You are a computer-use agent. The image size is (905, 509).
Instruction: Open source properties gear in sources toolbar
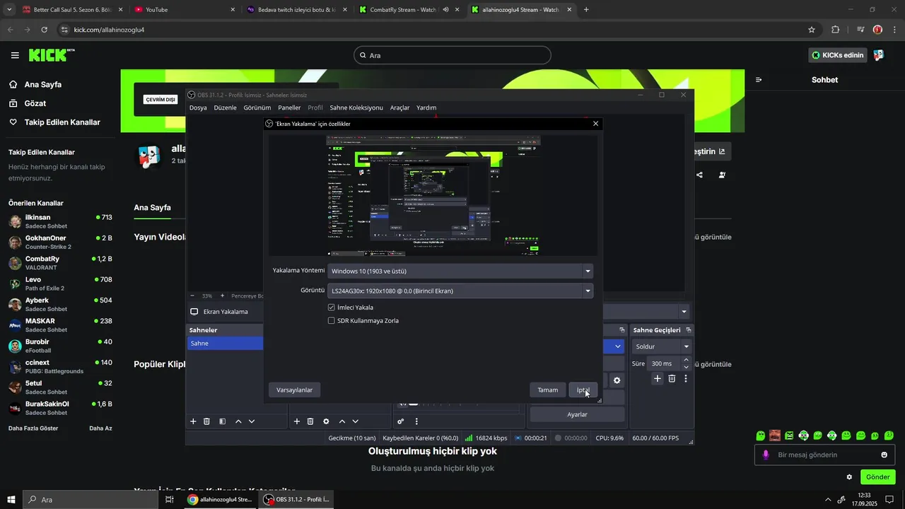[x=326, y=421]
